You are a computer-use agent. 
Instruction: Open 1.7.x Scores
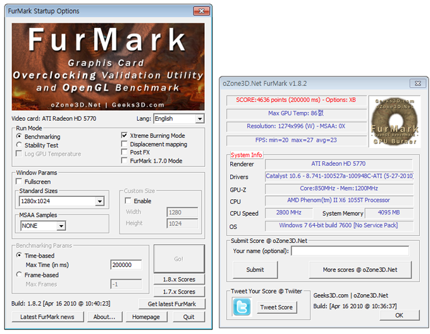tap(179, 292)
